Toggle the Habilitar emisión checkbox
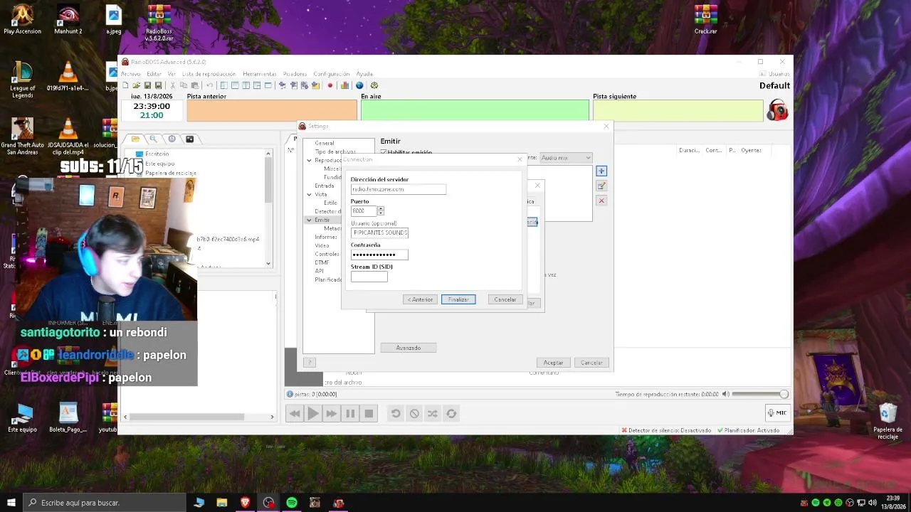 click(384, 152)
